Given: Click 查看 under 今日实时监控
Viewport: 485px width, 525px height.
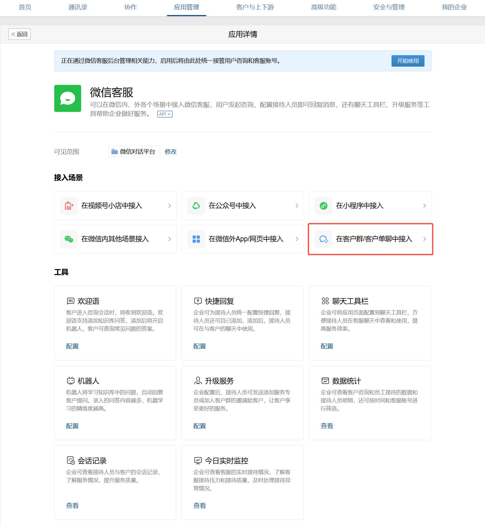Looking at the screenshot, I should click(200, 506).
